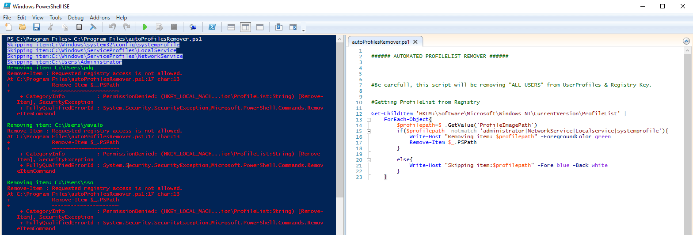The image size is (693, 235).
Task: Click the PS prompt line in console
Action: tap(104, 39)
